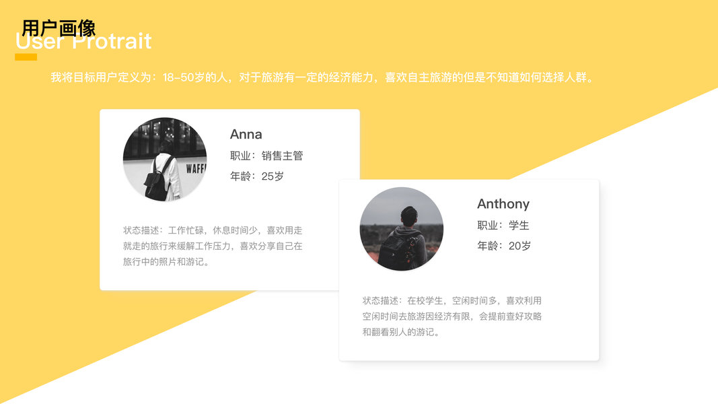The width and height of the screenshot is (718, 404).
Task: Click Anthony's status description paragraph
Action: (452, 316)
